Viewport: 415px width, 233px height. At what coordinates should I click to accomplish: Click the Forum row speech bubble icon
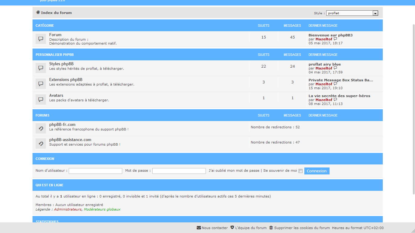[41, 39]
